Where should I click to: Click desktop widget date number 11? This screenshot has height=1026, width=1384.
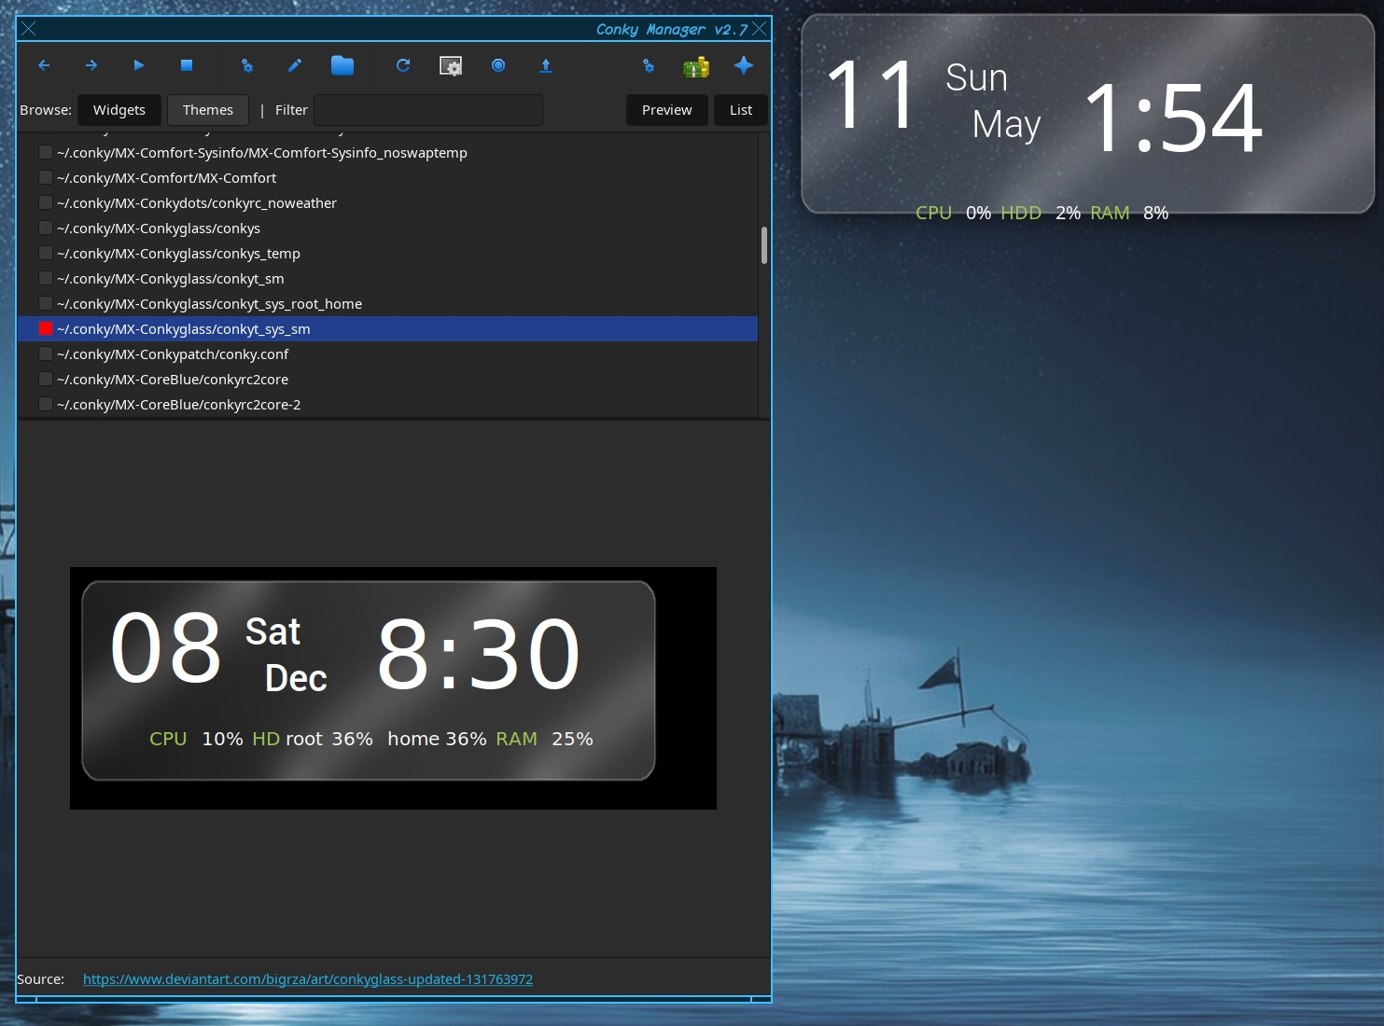click(872, 94)
